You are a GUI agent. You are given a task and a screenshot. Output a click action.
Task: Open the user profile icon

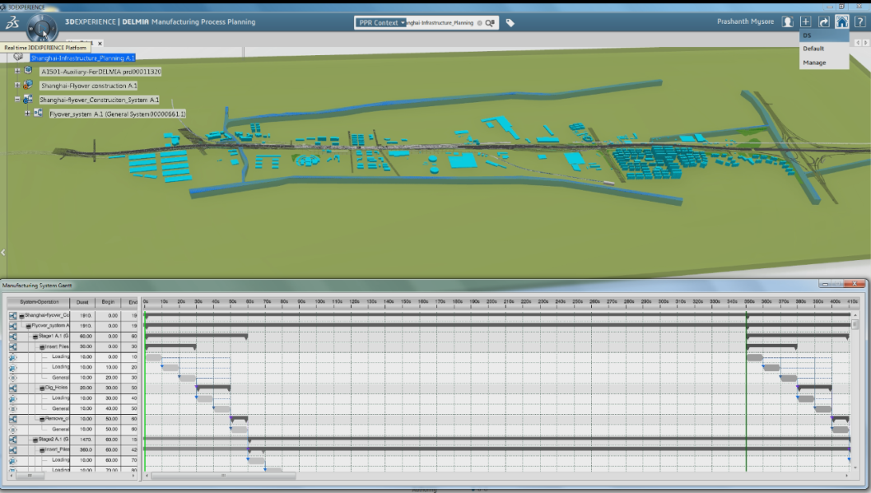pyautogui.click(x=788, y=22)
